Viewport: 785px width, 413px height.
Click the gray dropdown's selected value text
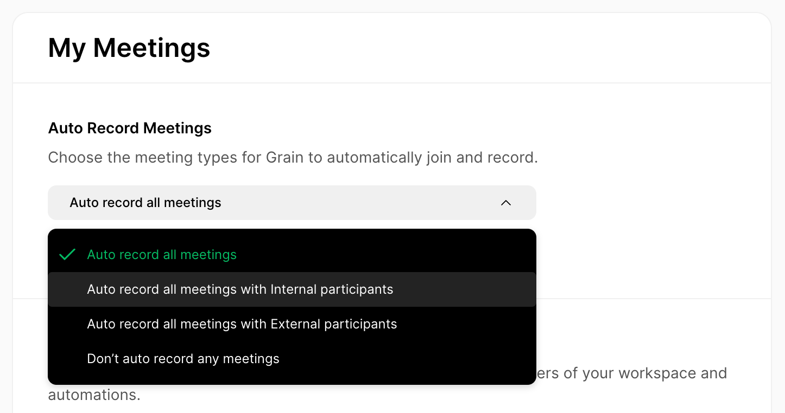145,203
